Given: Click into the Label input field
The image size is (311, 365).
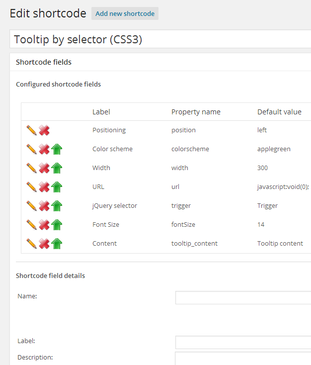Looking at the screenshot, I should pos(242,342).
